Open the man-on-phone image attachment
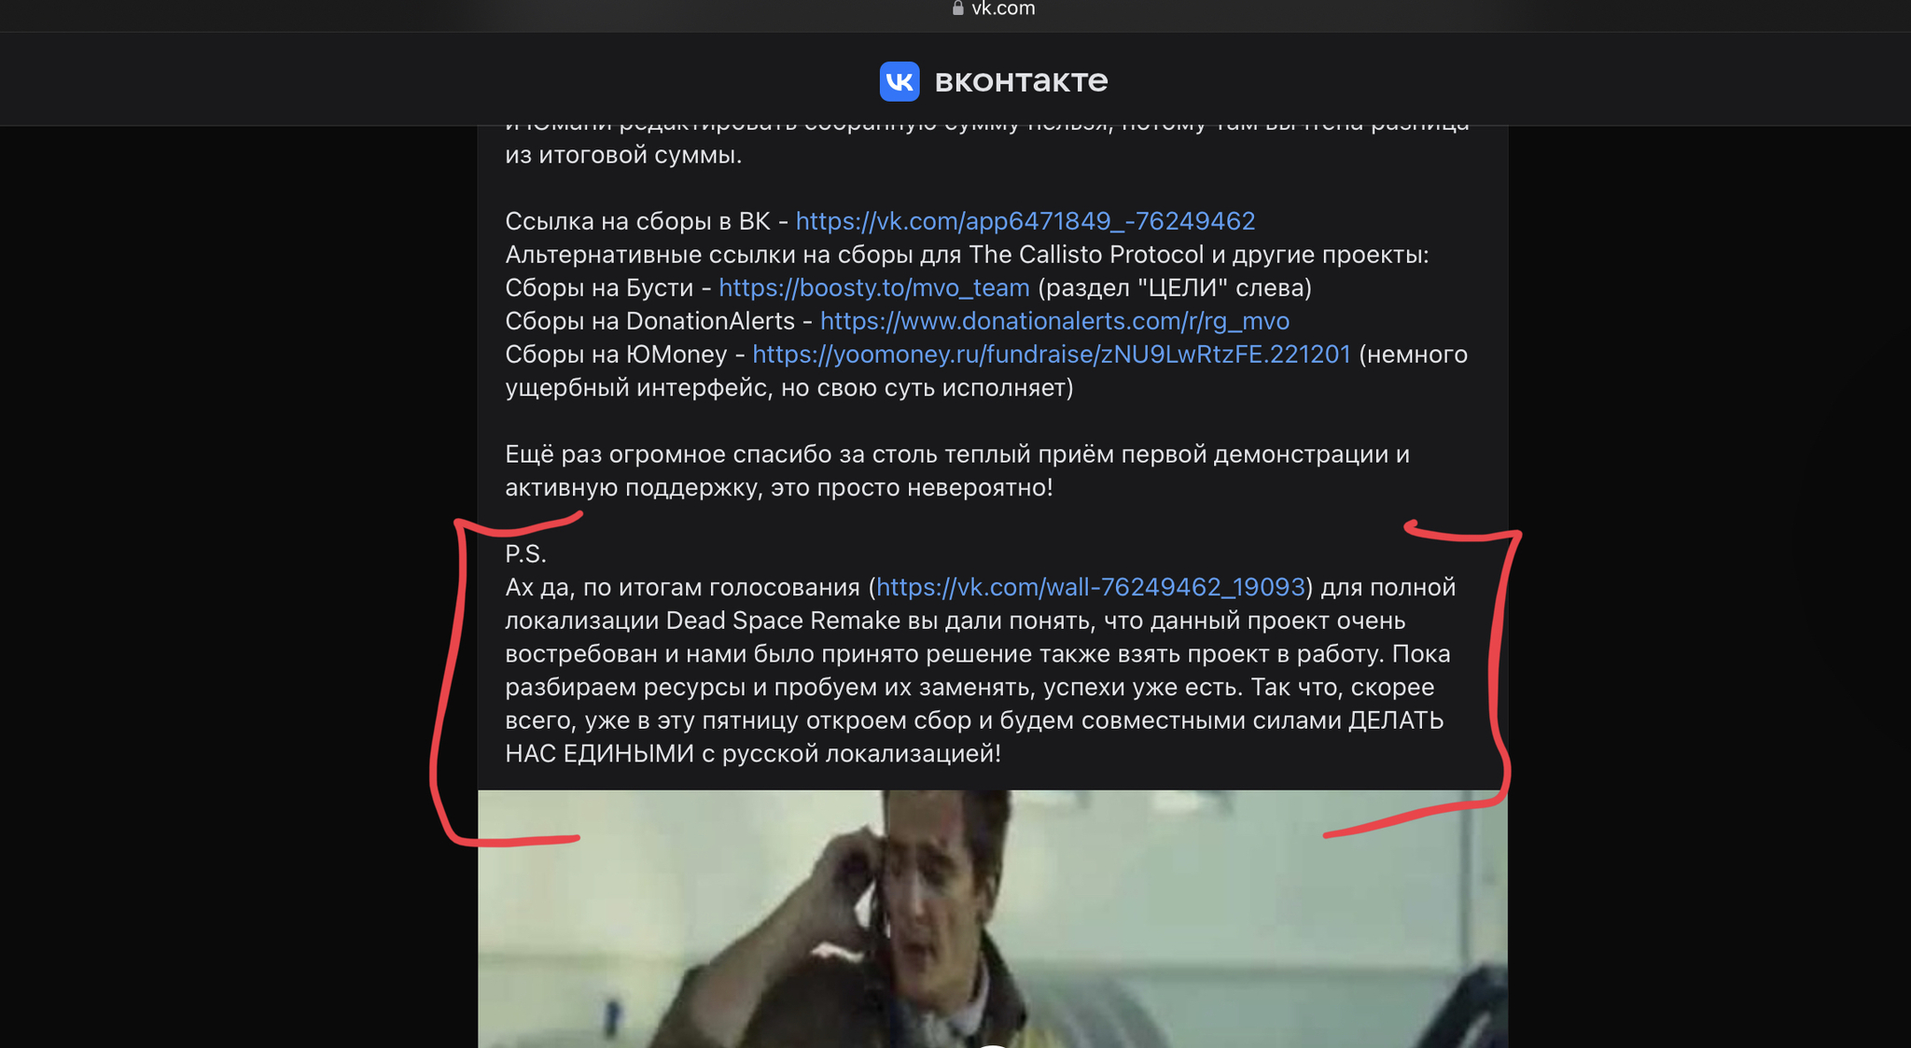This screenshot has width=1911, height=1048. tap(992, 919)
